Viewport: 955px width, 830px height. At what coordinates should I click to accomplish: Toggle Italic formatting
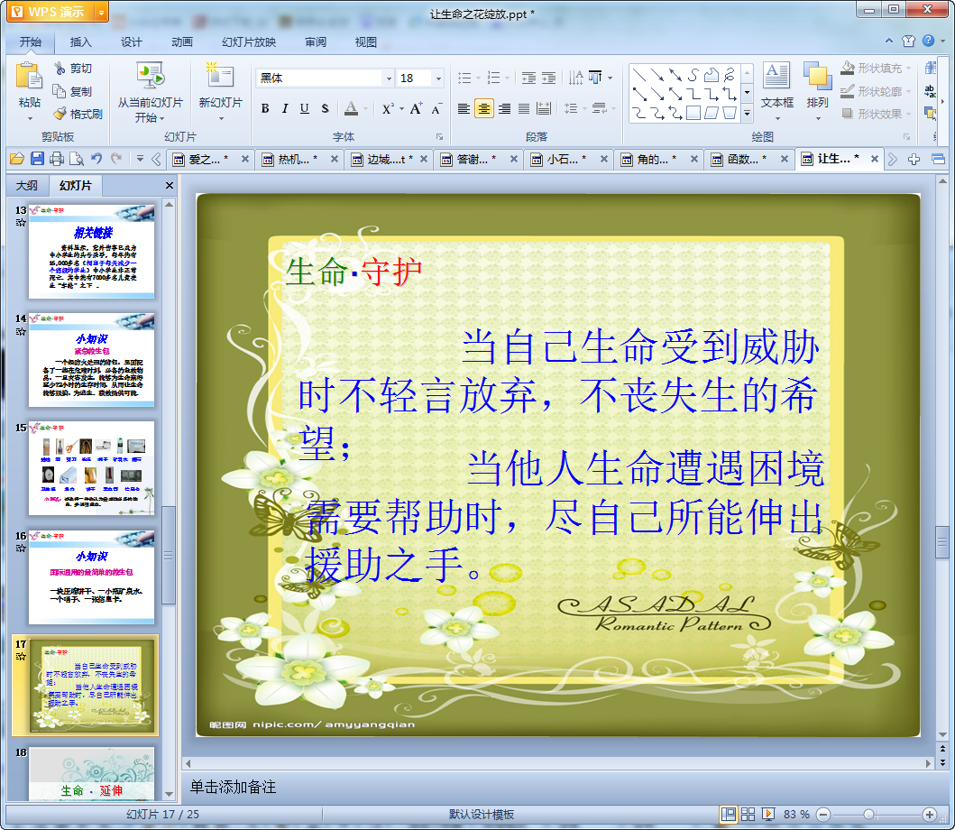coord(284,108)
